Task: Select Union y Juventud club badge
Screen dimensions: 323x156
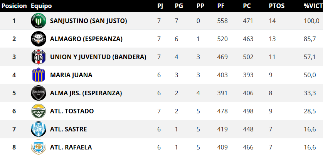Action: 39,57
